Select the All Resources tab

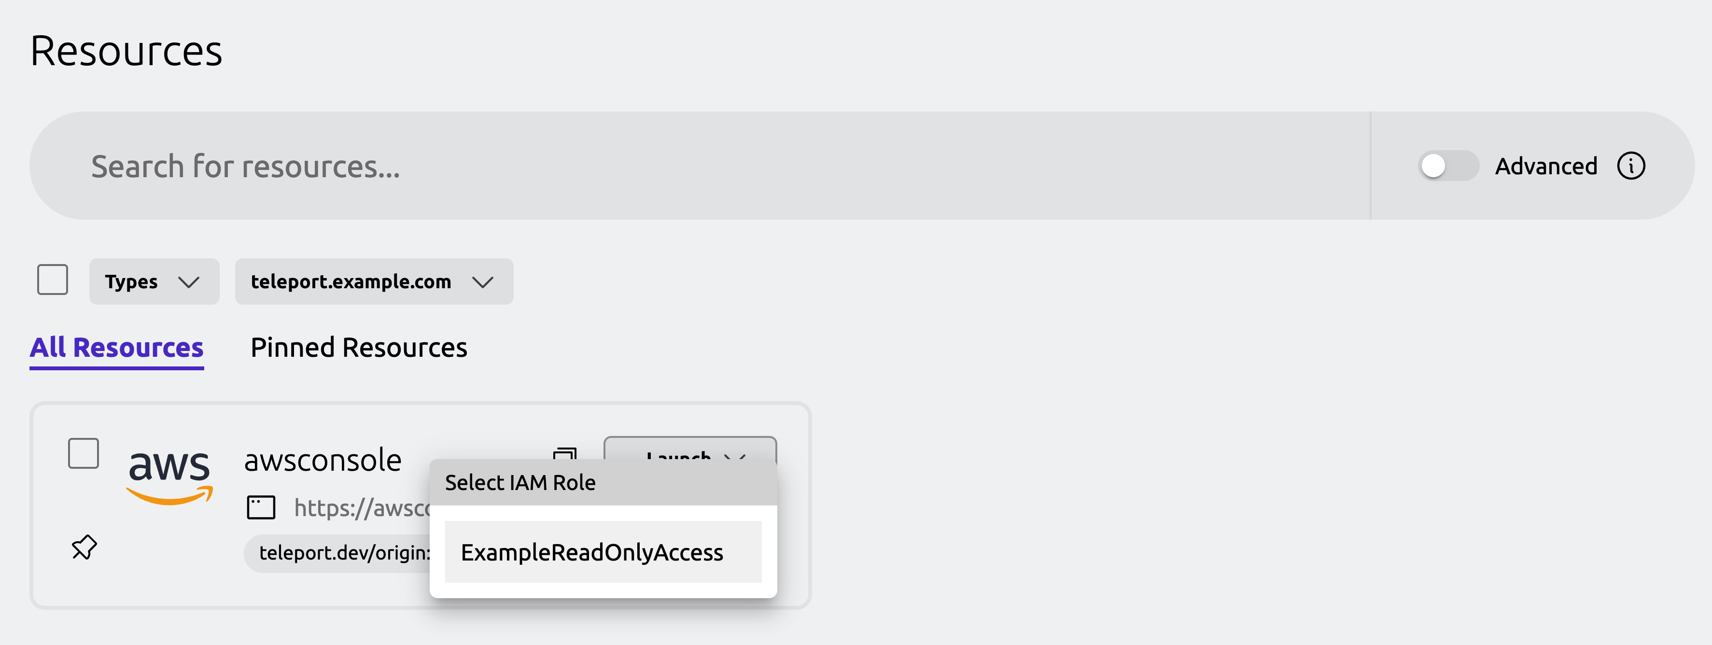pos(116,347)
